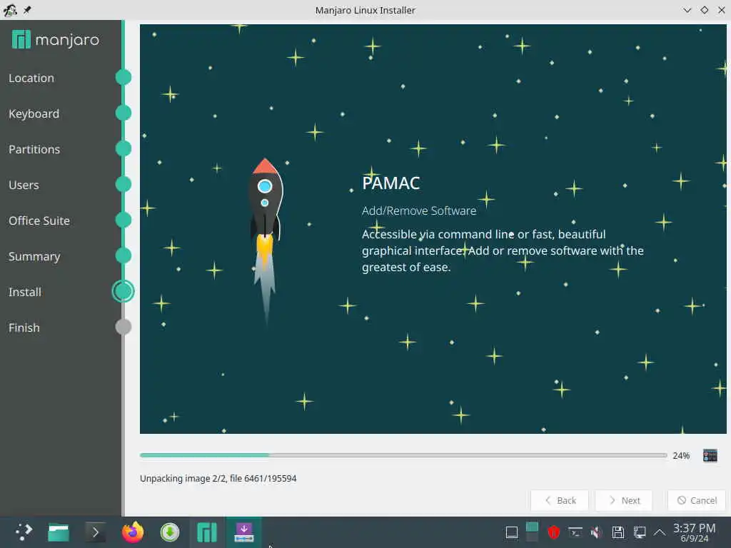Launch the terminal from the taskbar
This screenshot has height=548, width=731.
pyautogui.click(x=96, y=532)
